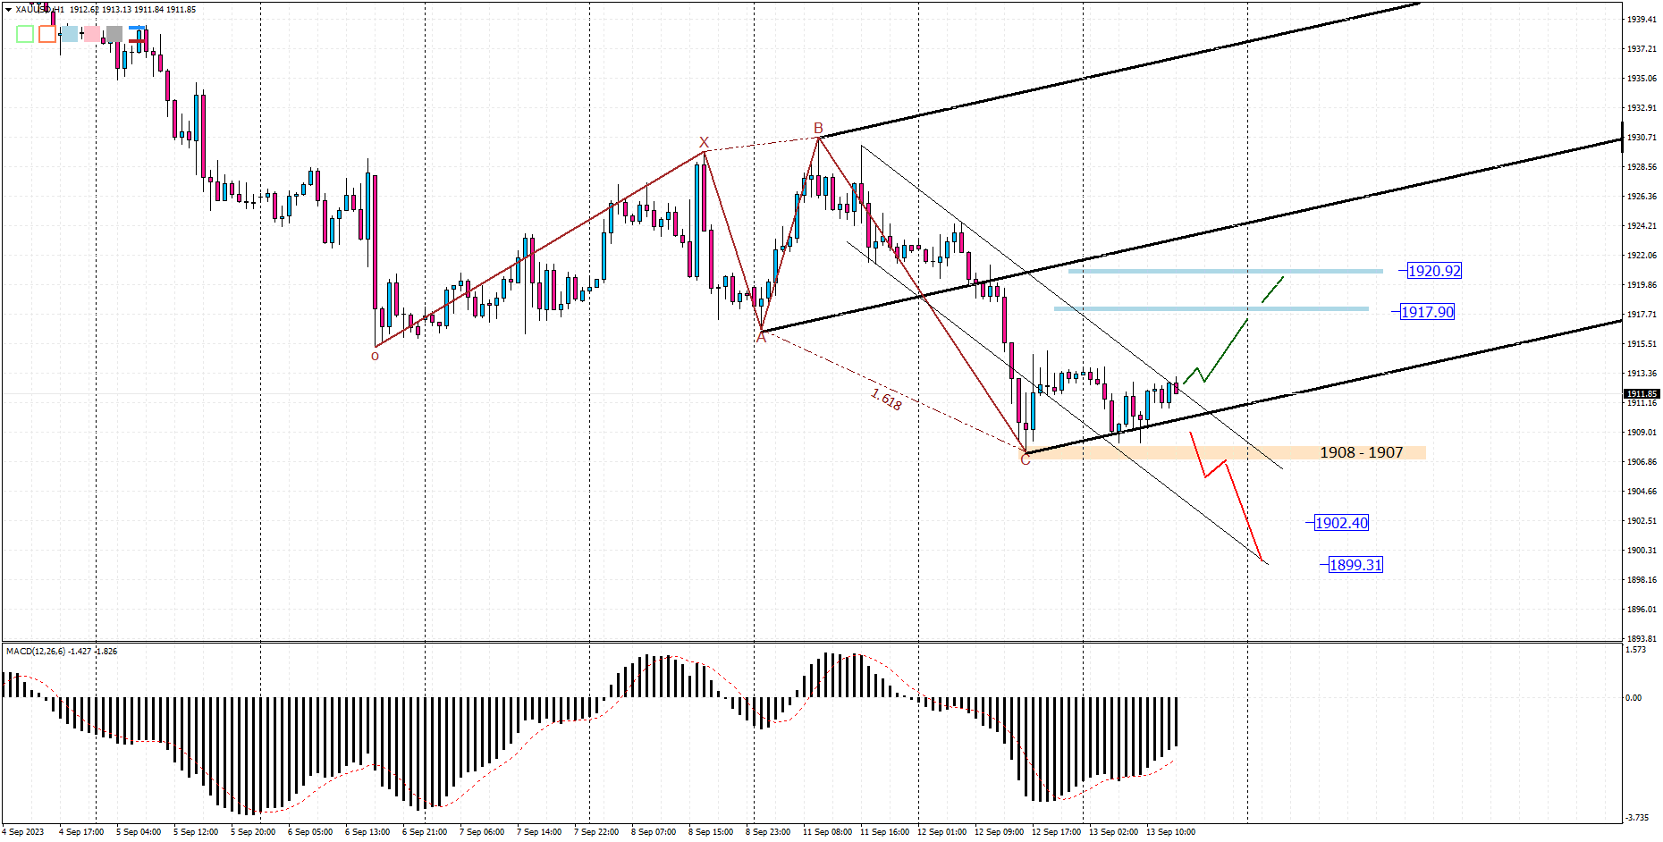Click point C of the harmonic pattern
The width and height of the screenshot is (1663, 842).
tap(1026, 459)
